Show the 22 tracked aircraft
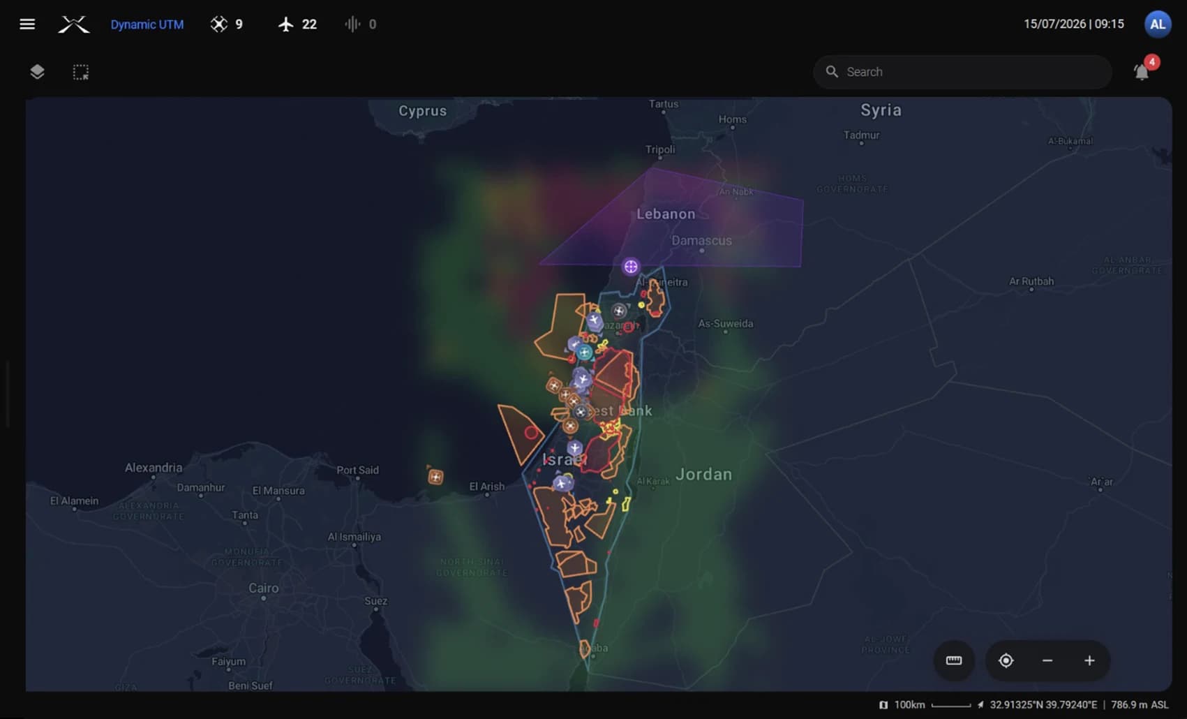The height and width of the screenshot is (719, 1187). click(297, 24)
